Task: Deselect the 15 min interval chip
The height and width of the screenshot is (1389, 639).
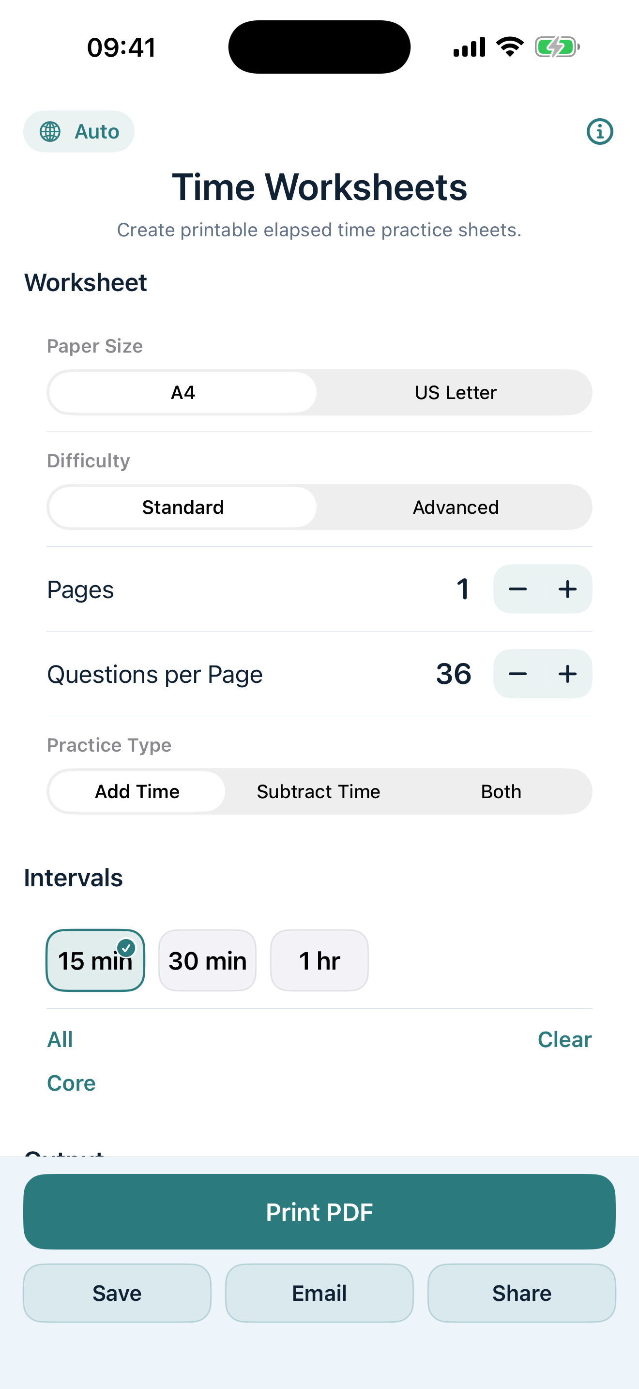Action: [x=95, y=960]
